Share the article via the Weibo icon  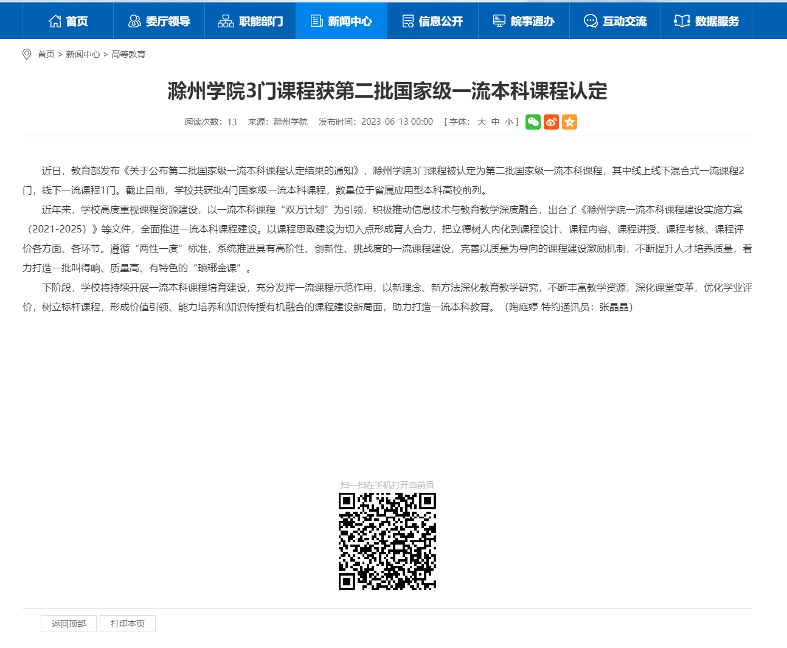pyautogui.click(x=551, y=122)
